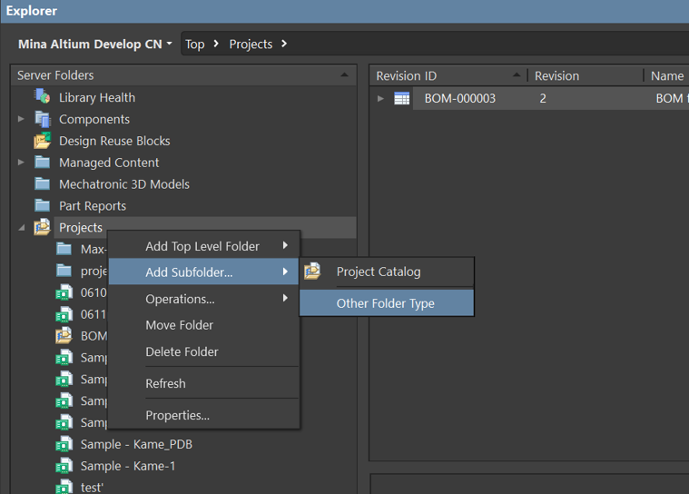Click the Revision ID sort arrow

[517, 75]
